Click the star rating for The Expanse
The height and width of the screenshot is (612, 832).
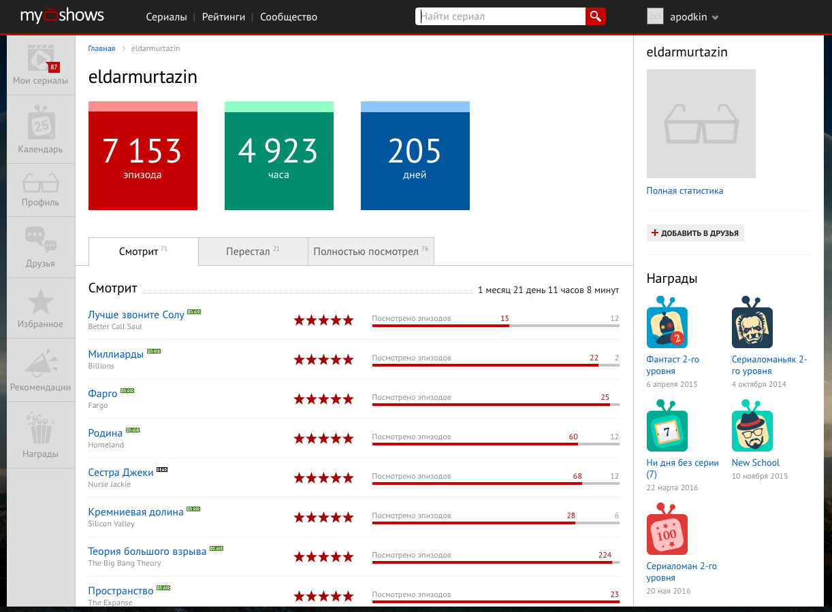[323, 596]
